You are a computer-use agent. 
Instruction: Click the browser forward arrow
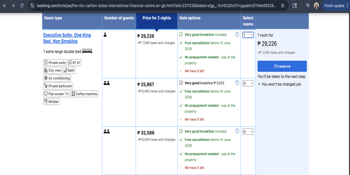coord(13,6)
